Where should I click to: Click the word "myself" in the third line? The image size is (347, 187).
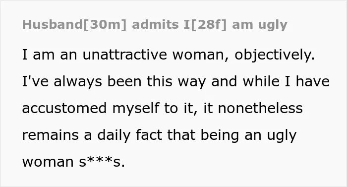click(x=136, y=109)
